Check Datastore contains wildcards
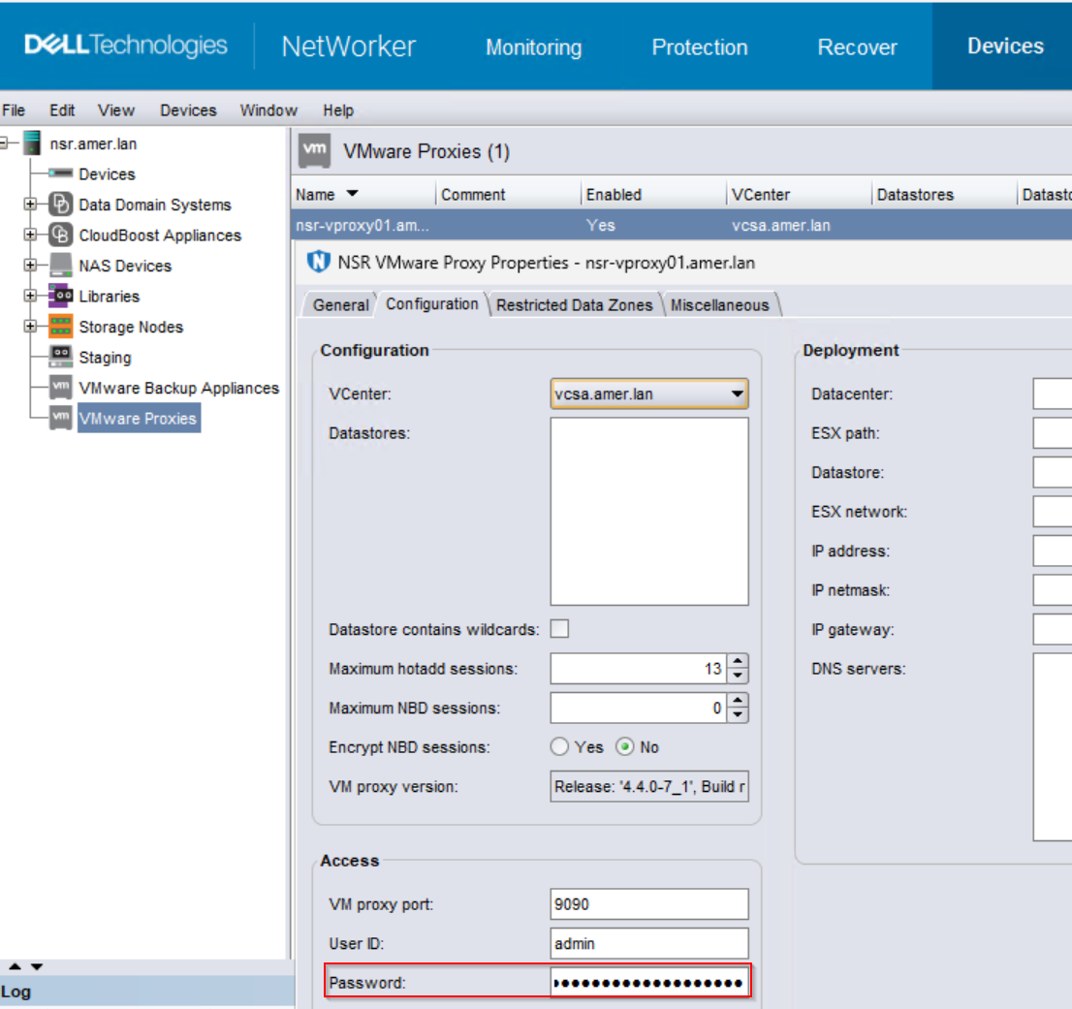Image resolution: width=1072 pixels, height=1009 pixels. click(x=559, y=628)
